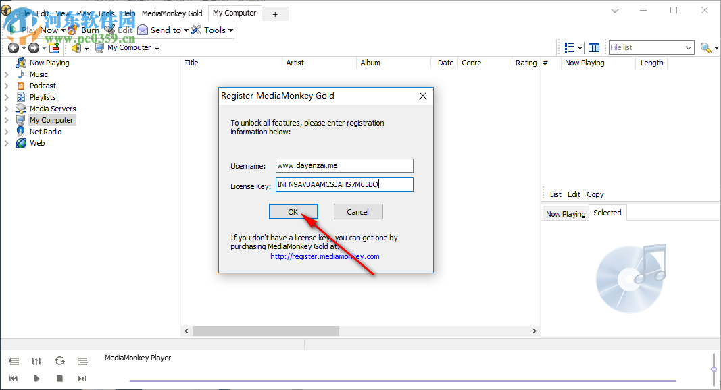
Task: Close the Register MediaMonkey Gold dialog
Action: (423, 96)
